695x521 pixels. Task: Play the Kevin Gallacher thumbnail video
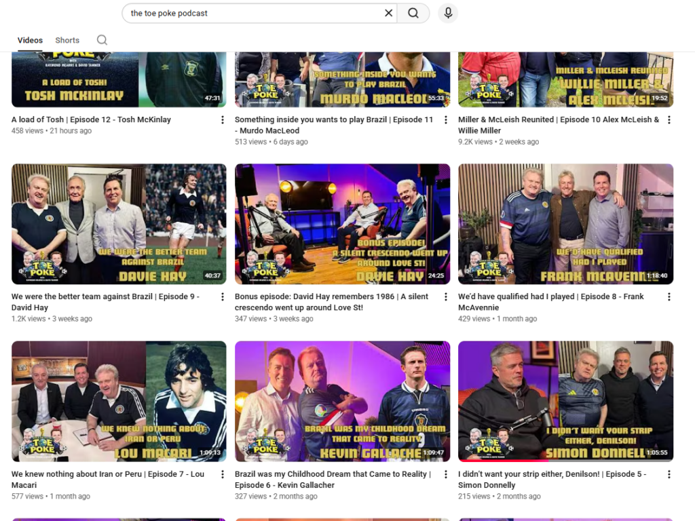click(342, 402)
